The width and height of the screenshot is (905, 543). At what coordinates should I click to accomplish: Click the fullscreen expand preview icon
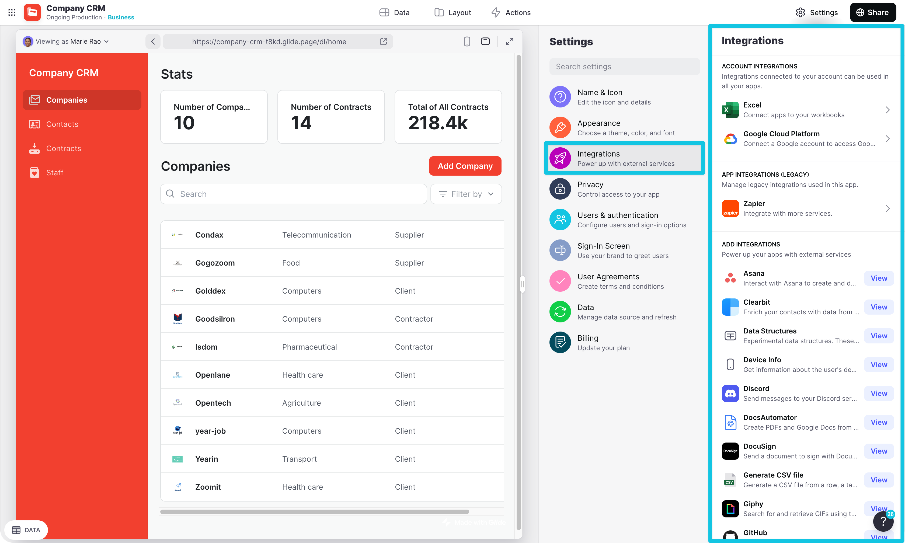(509, 41)
